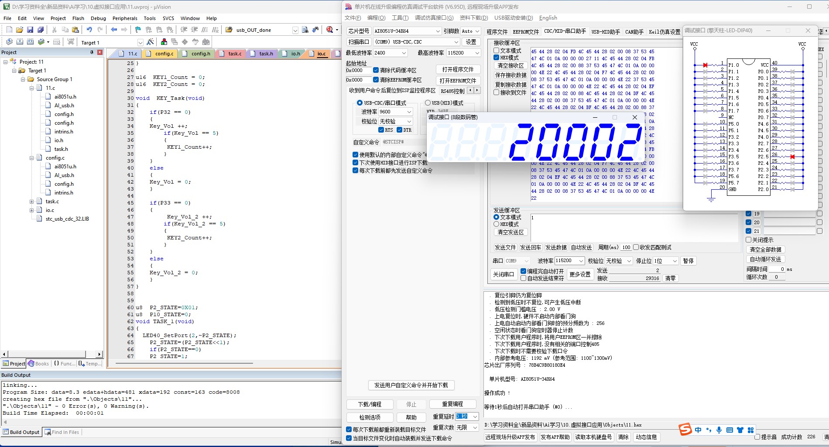Switch to the task.c editor tab
Screen dimensions: 829x447
tap(234, 54)
